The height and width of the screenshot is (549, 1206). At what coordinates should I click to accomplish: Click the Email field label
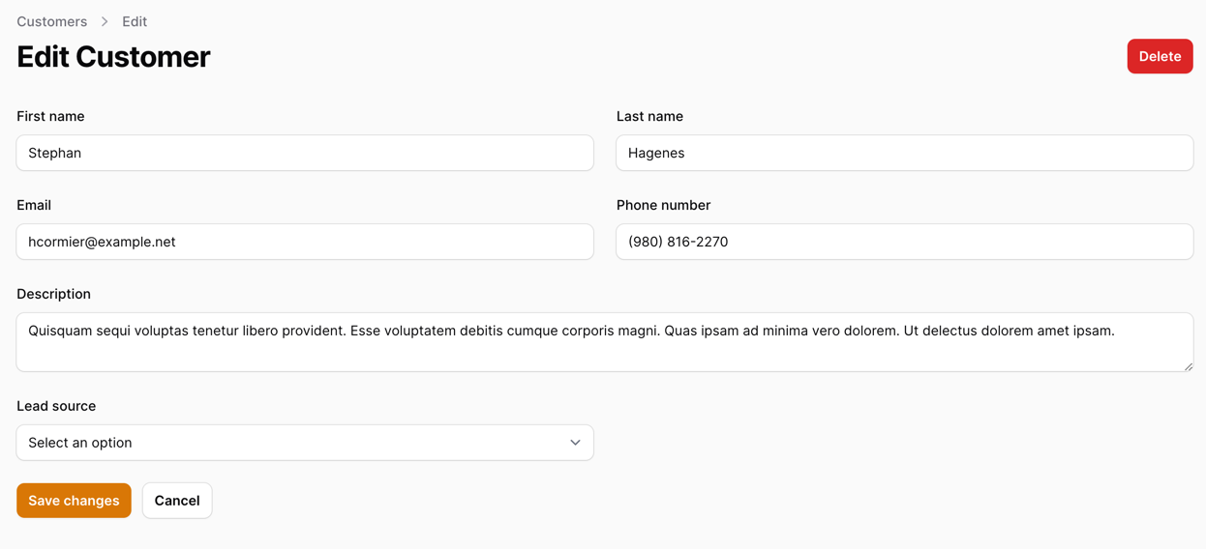[x=34, y=205]
